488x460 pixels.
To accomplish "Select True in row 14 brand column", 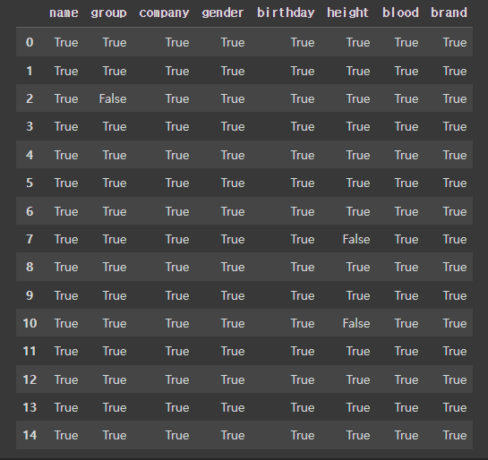I will (x=455, y=436).
